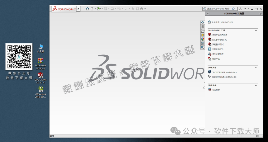Viewport: 268px width, 142px height.
Task: Click the status bar icon at bottom right
Action: point(258,136)
